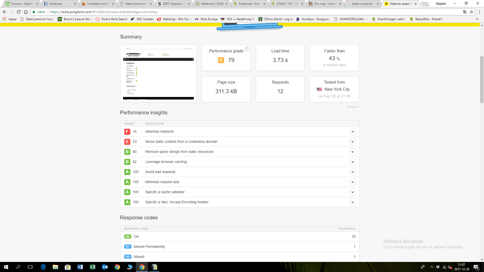Screen dimensions: 484x272
Task: Click the website screenshot thumbnail in Summary
Action: click(158, 74)
